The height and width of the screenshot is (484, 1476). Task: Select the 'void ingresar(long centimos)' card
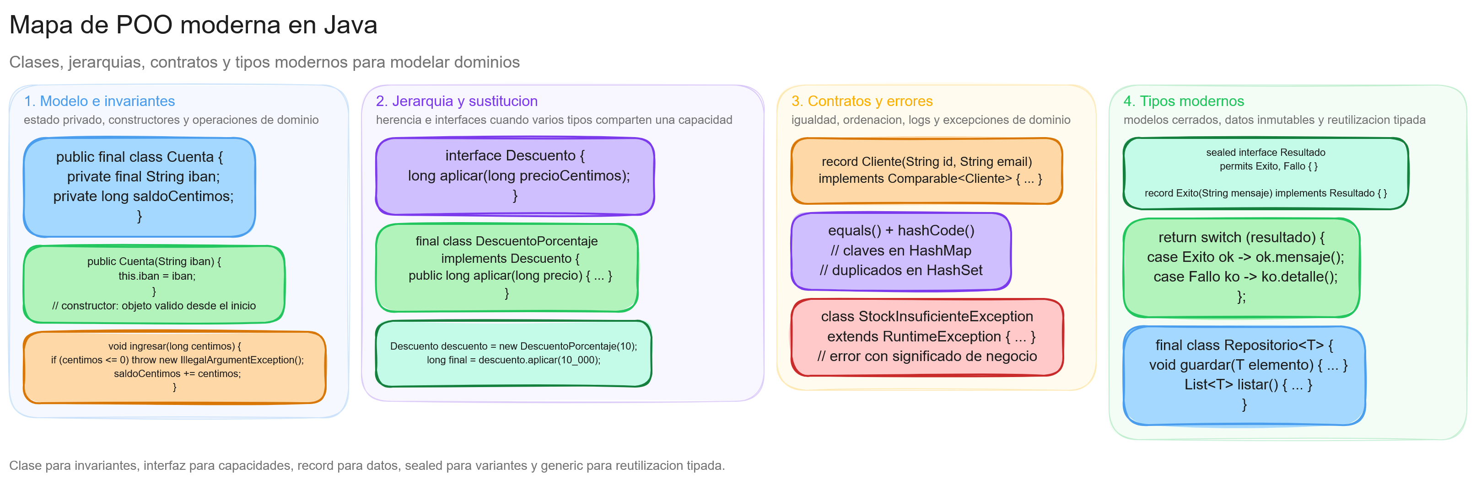(x=175, y=367)
